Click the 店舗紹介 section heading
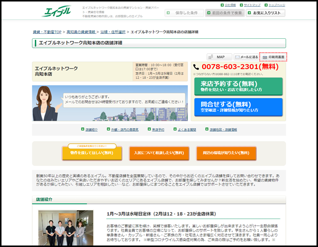 click(44, 200)
